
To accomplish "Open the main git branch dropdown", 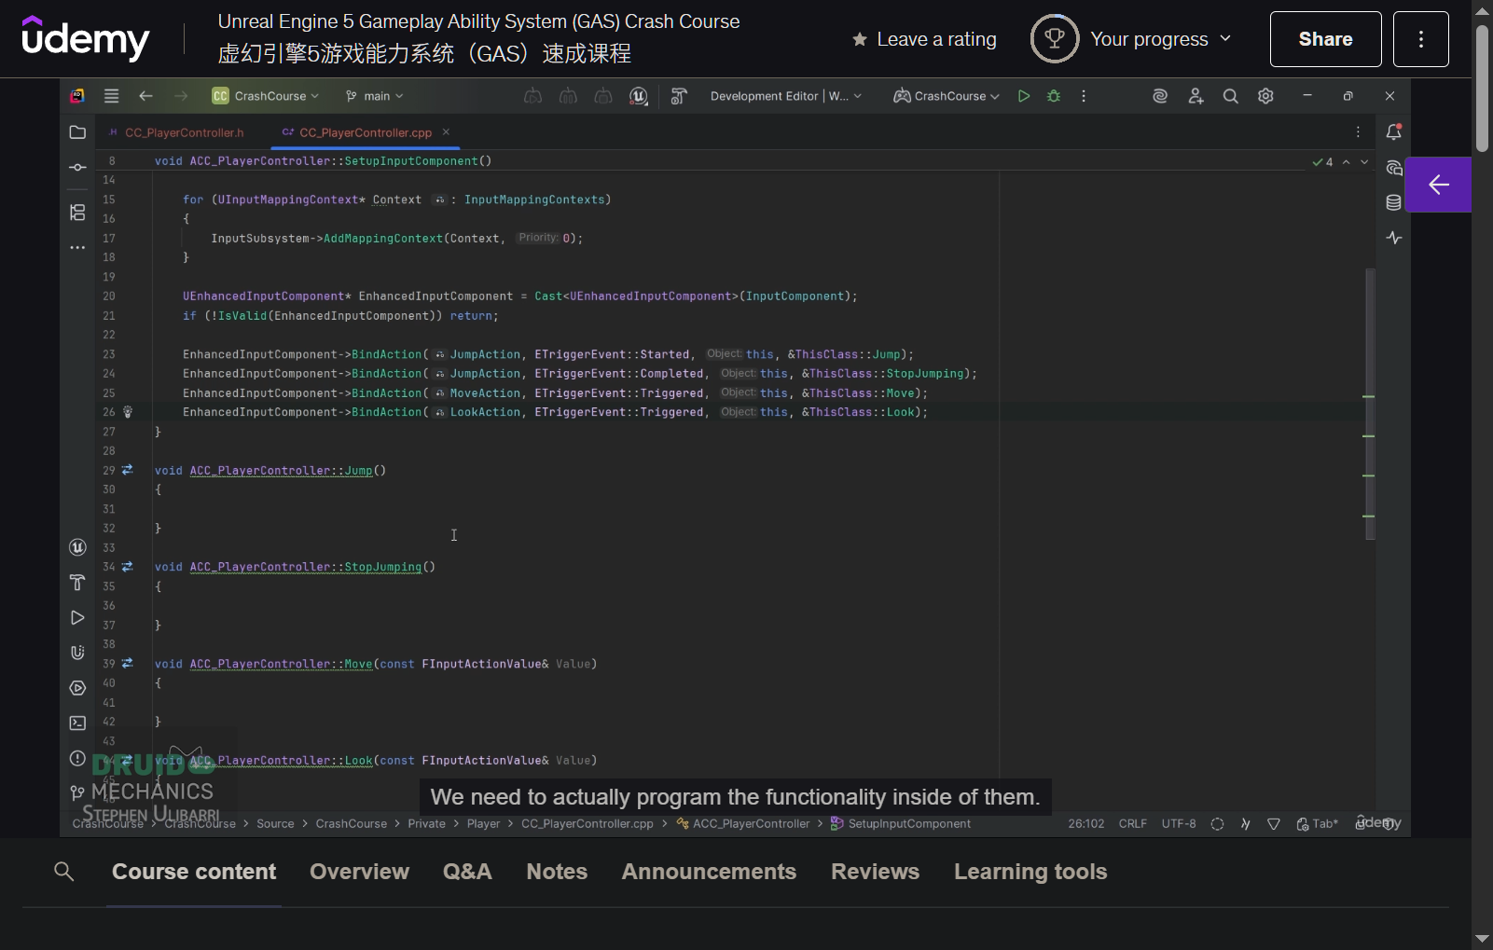I will coord(375,96).
